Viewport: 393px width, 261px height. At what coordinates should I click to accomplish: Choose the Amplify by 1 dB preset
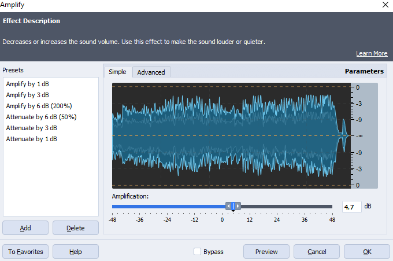pos(27,84)
